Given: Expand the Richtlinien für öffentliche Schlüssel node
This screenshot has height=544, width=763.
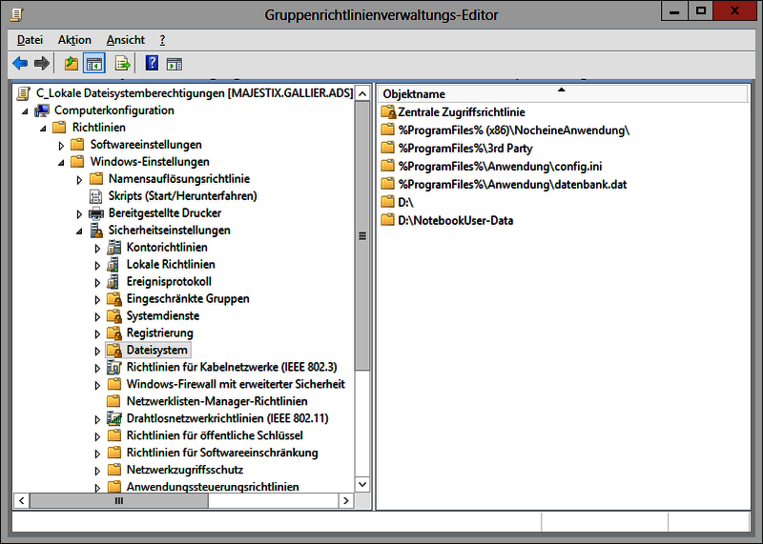Looking at the screenshot, I should point(97,436).
